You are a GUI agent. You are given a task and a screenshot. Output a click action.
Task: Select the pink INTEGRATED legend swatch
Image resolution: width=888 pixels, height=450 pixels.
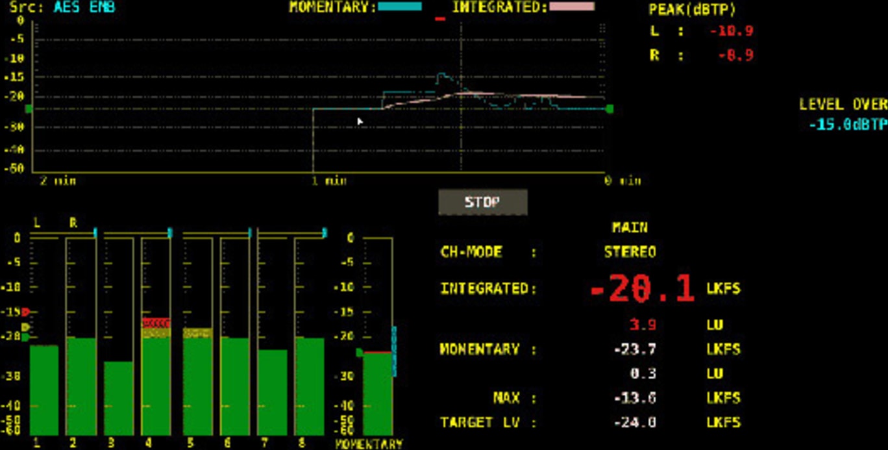[x=571, y=7]
